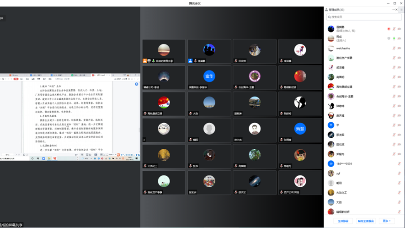This screenshot has width=405, height=228.
Task: Click the 搜索成员 search field
Action: click(364, 17)
